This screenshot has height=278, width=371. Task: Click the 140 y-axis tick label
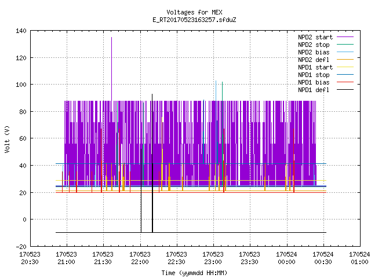[x=21, y=31]
